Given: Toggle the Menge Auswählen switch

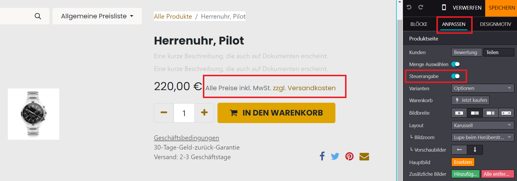Looking at the screenshot, I should coord(455,64).
